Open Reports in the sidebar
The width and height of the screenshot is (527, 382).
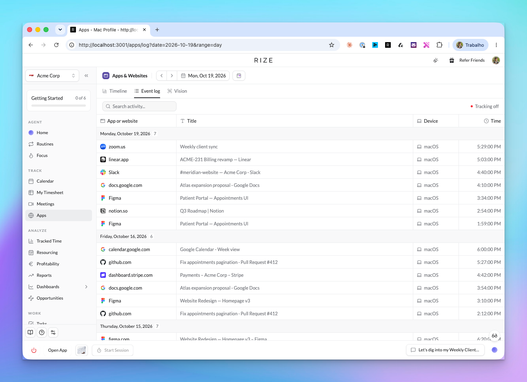(58, 275)
